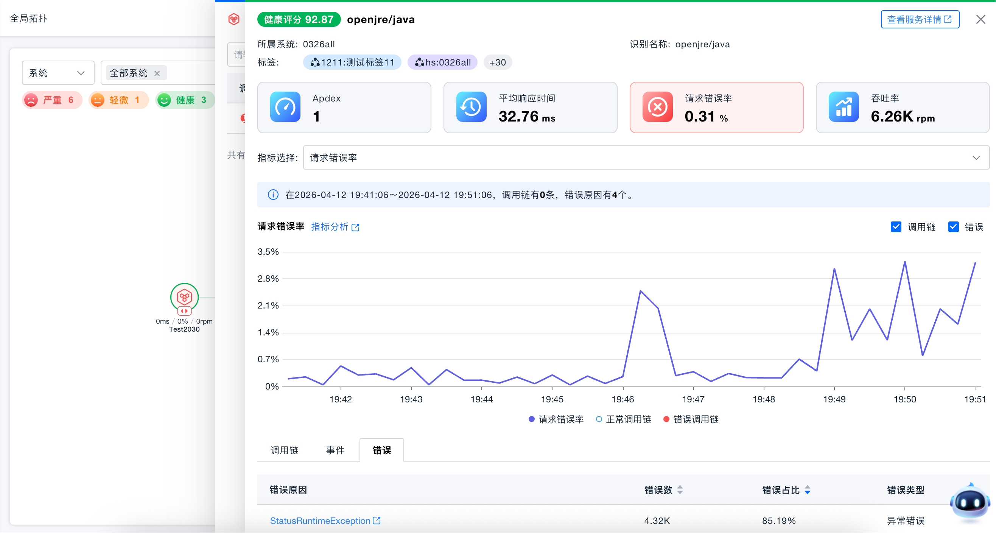
Task: Switch to the 调用链 tab
Action: [284, 450]
